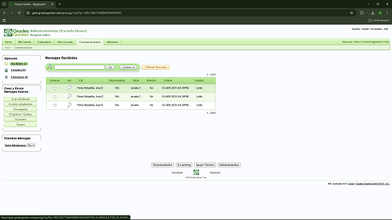Image resolution: width=392 pixels, height=220 pixels.
Task: Open the Eliminados messages link
Action: coord(19,77)
